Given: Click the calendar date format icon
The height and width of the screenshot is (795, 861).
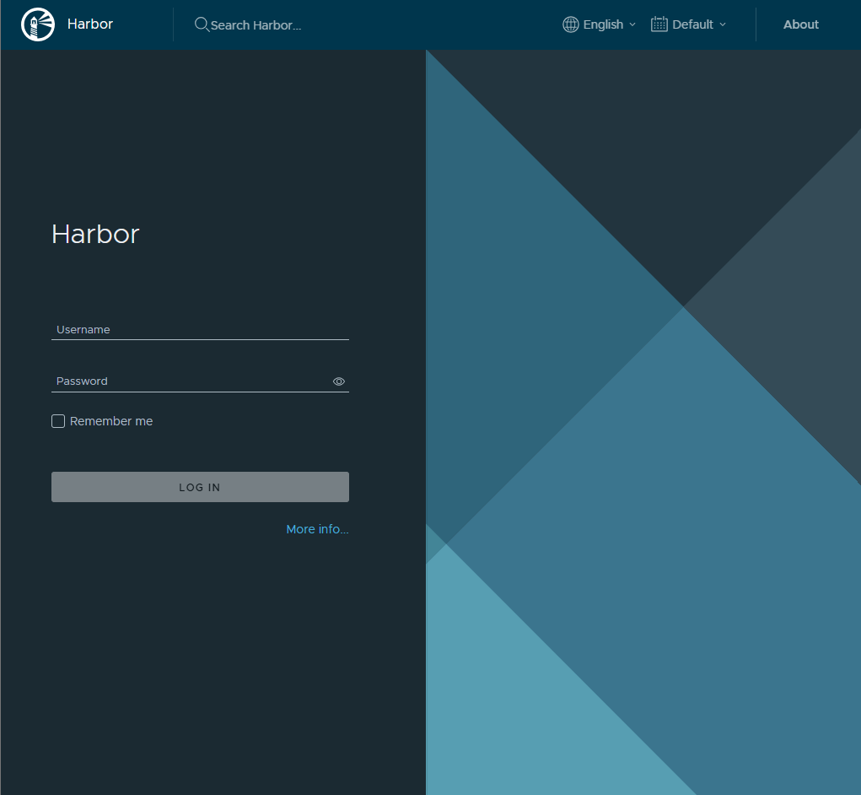Looking at the screenshot, I should 659,24.
